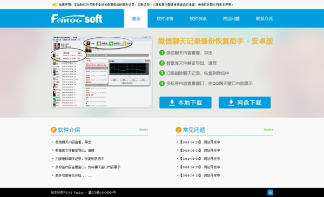Viewport: 324px width, 197px height.
Task: Click the 网盘下载 download button
Action: click(x=245, y=103)
